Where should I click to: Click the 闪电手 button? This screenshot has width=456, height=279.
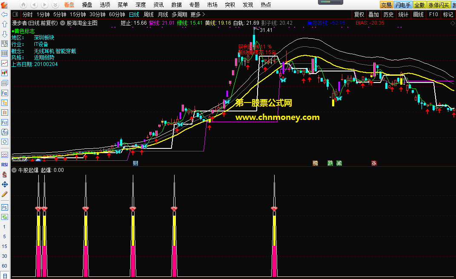tap(403, 5)
